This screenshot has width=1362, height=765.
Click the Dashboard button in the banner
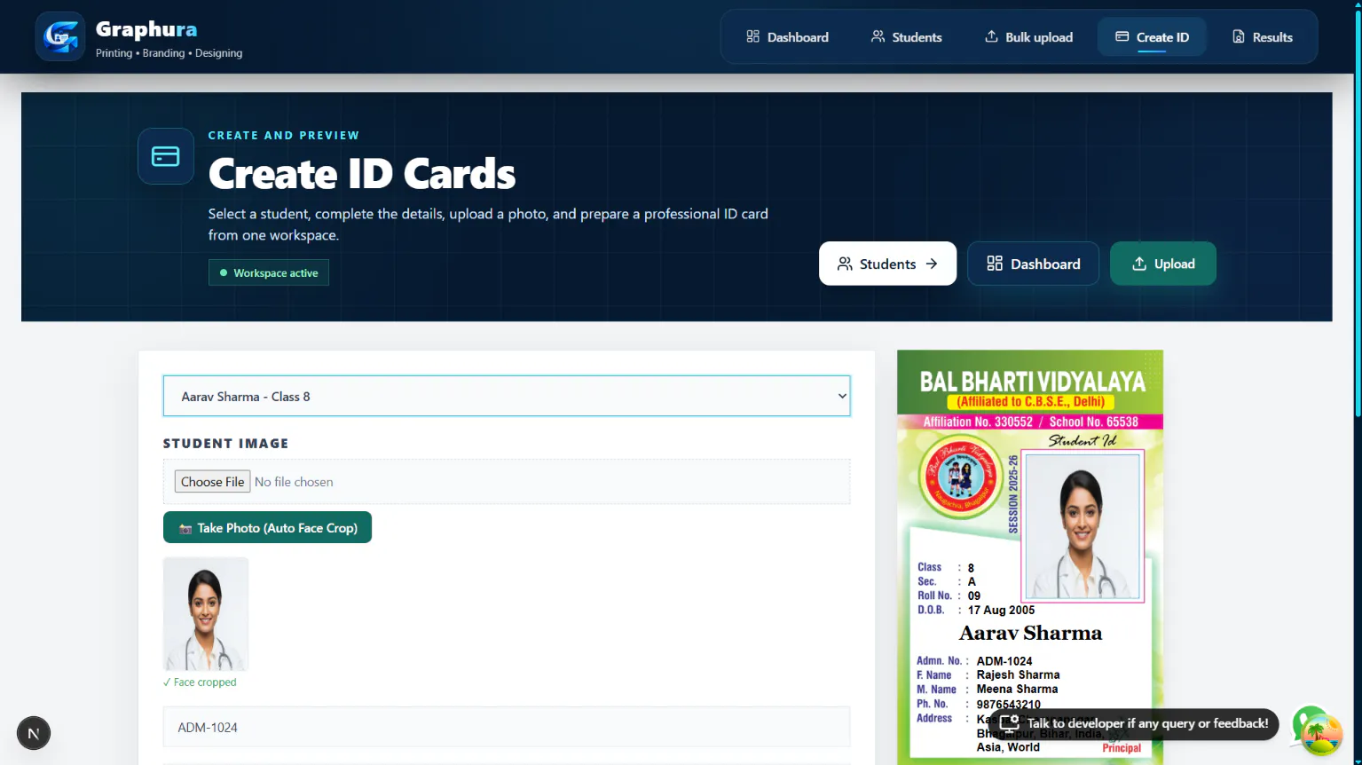coord(1033,264)
